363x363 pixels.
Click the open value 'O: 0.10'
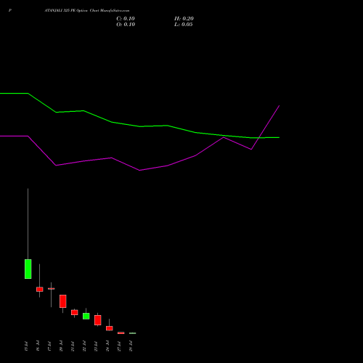pyautogui.click(x=126, y=25)
